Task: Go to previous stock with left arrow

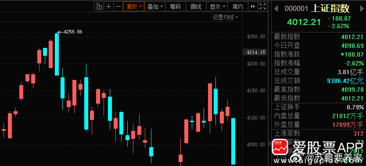Action: coord(276,9)
